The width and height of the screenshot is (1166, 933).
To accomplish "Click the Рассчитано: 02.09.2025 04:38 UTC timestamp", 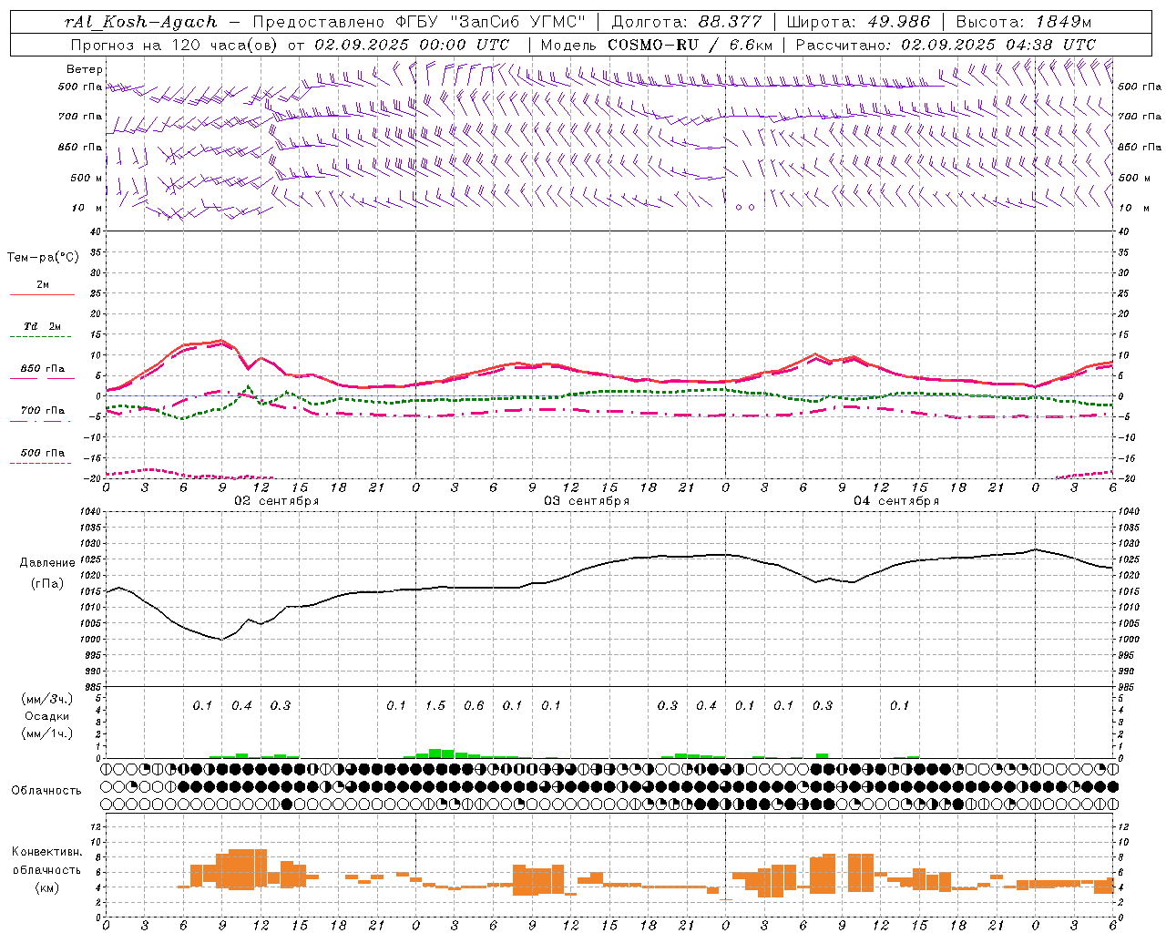I will (x=946, y=45).
